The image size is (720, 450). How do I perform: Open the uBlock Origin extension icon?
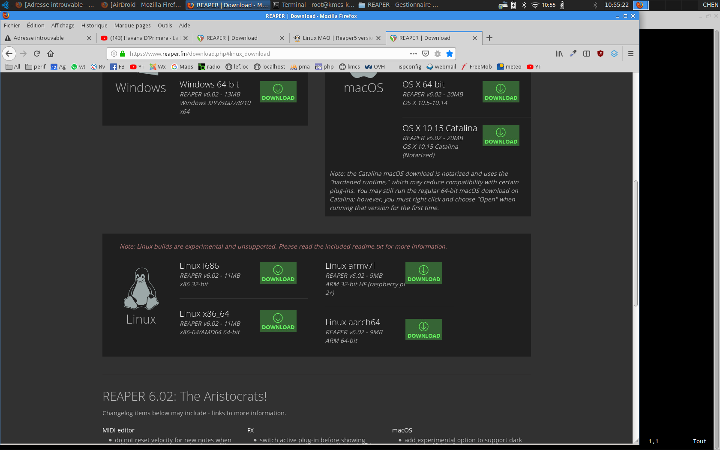coord(600,54)
